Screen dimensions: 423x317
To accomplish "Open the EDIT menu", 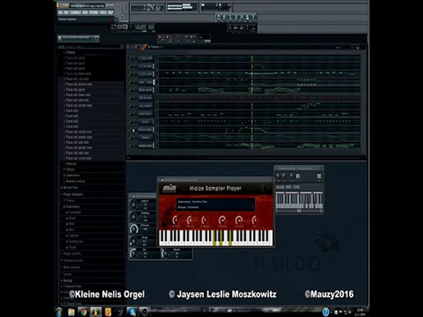I will (66, 12).
